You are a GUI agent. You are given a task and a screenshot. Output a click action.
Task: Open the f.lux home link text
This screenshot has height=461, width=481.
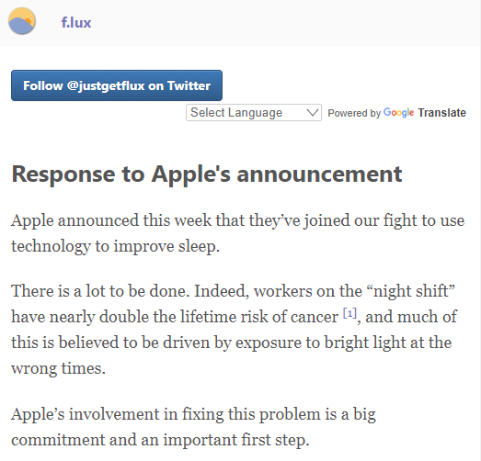(76, 23)
